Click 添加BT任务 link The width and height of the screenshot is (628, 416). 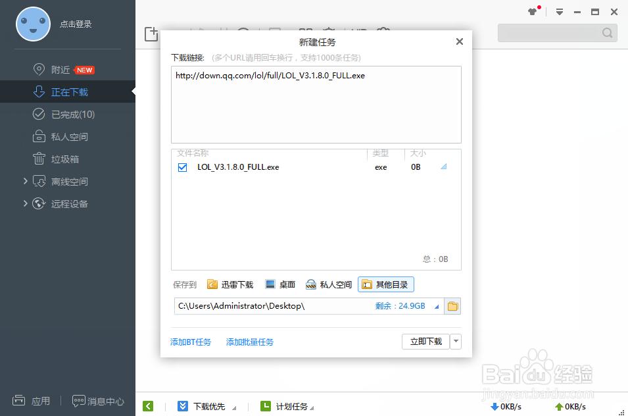point(191,342)
